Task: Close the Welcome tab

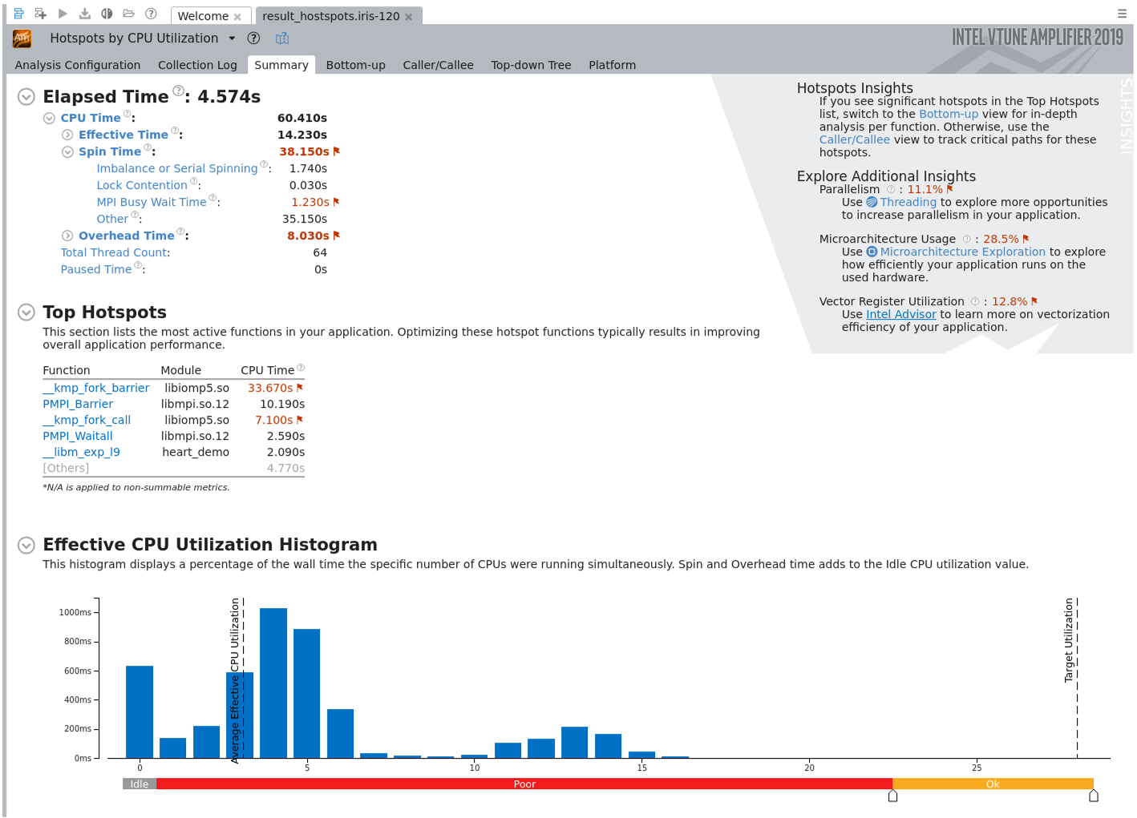Action: tap(237, 17)
